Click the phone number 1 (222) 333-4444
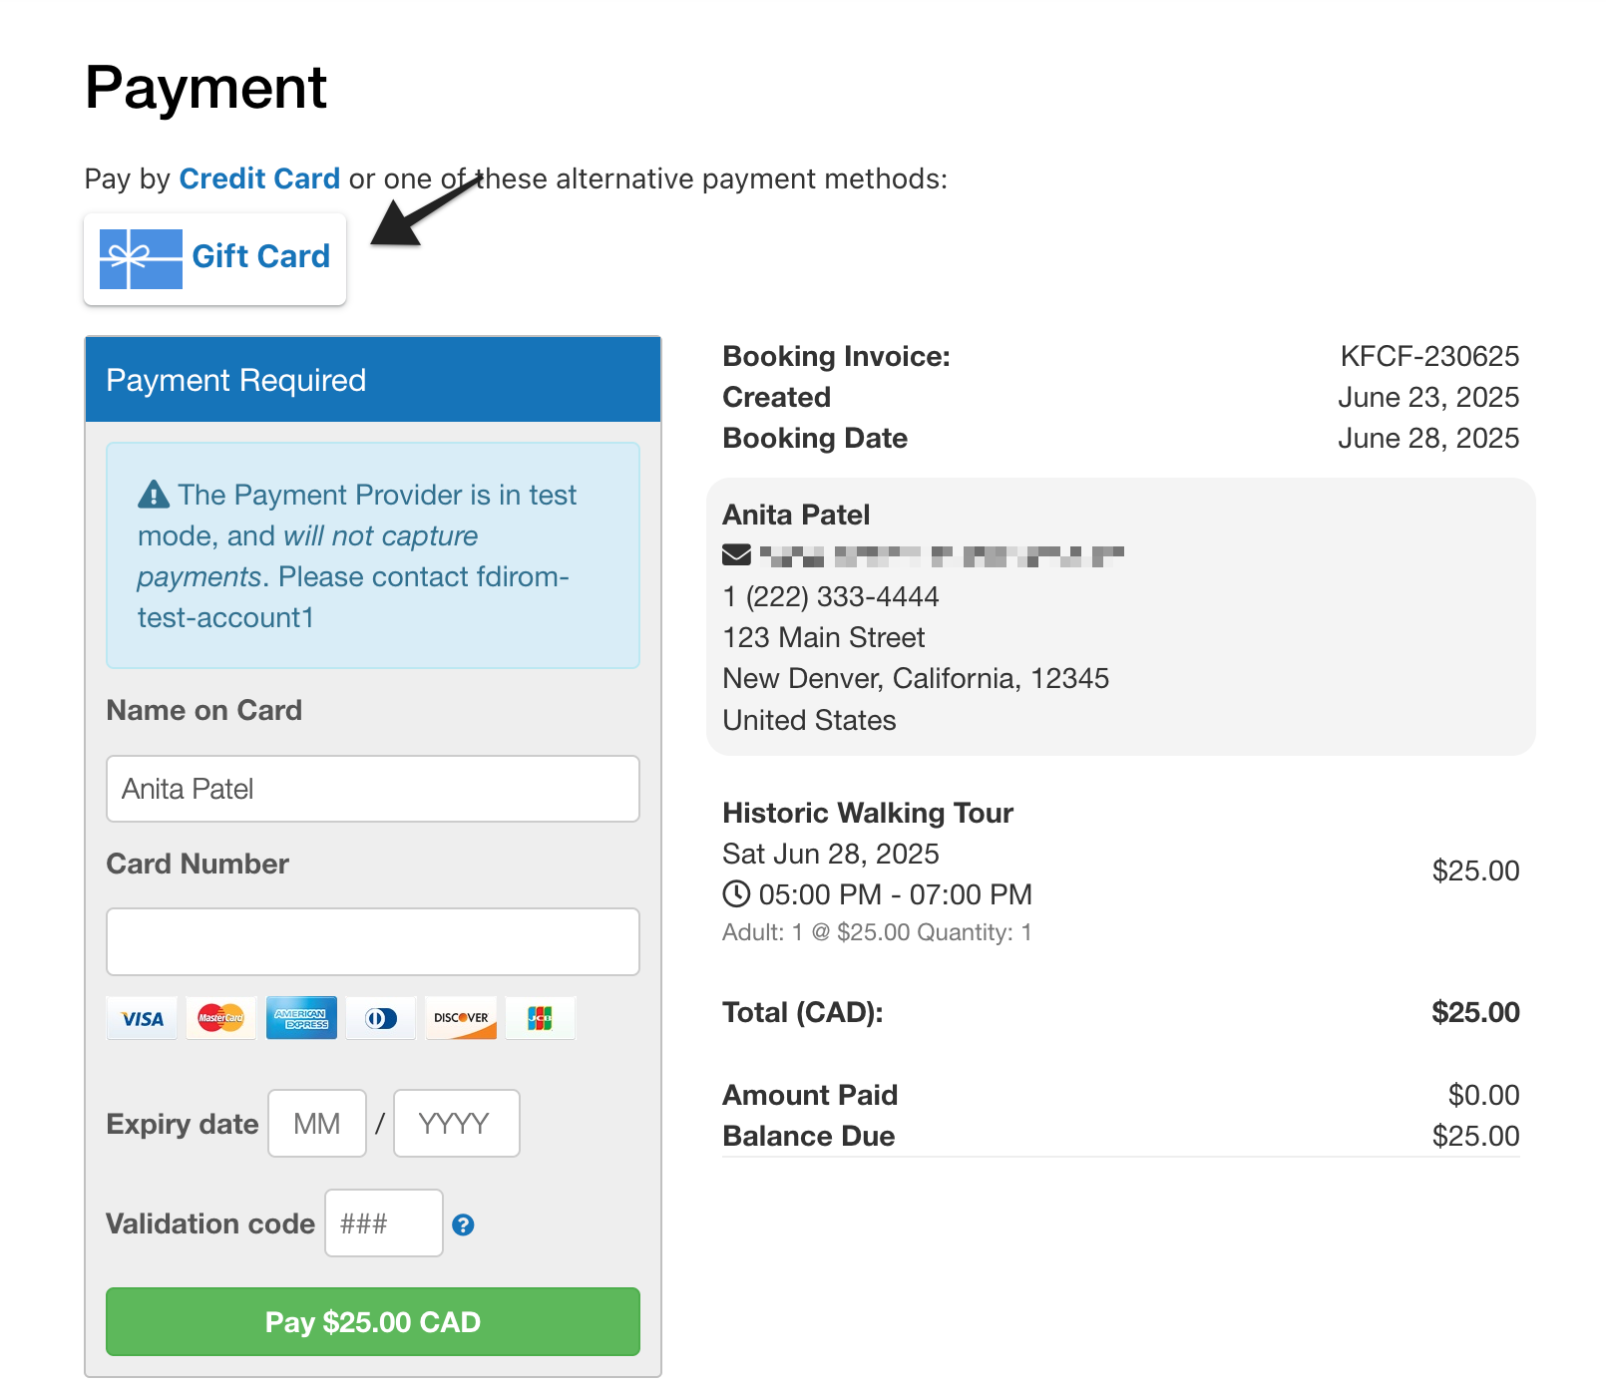The image size is (1606, 1392). (x=831, y=596)
